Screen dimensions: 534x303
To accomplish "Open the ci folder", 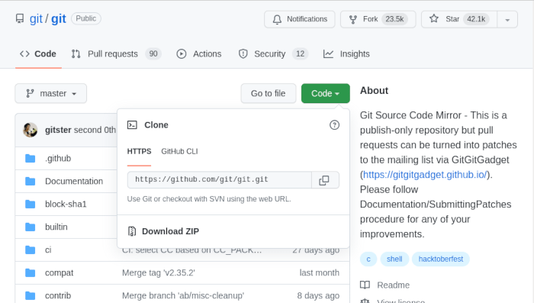I will tap(48, 250).
